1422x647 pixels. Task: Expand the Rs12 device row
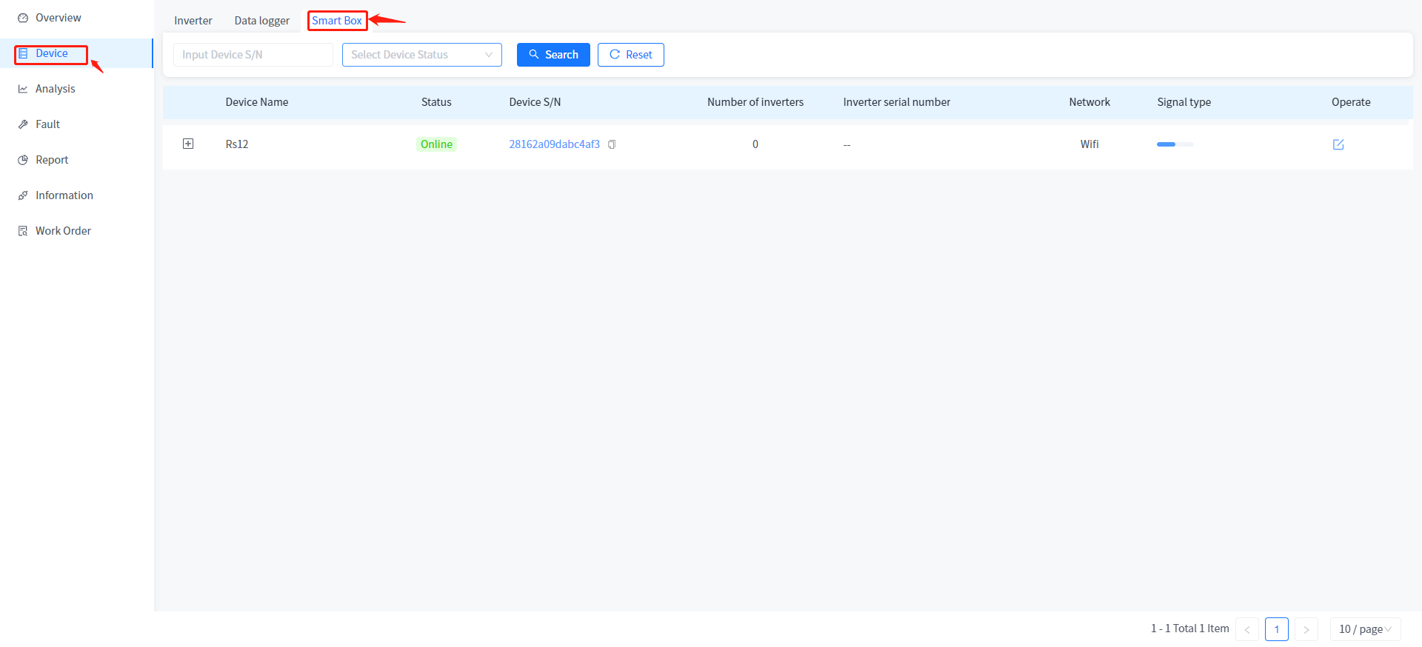pyautogui.click(x=188, y=144)
